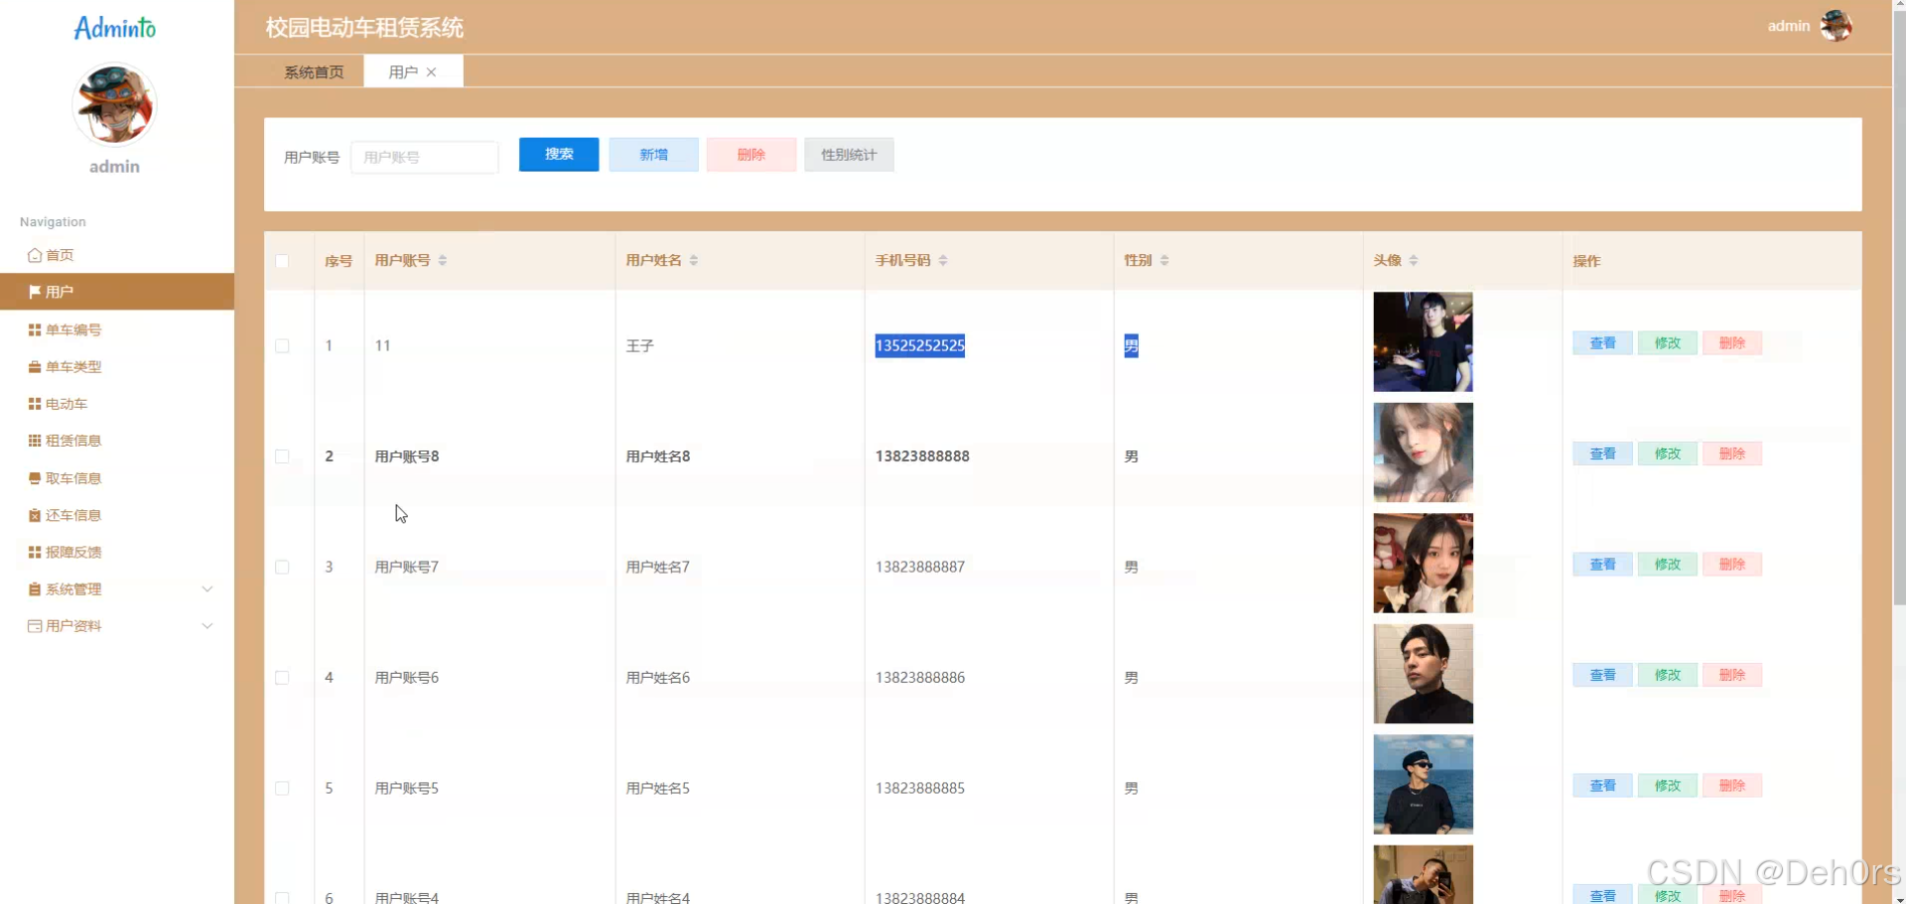The image size is (1906, 904).
Task: Click the avatar thumbnail for 用户姓名6
Action: [x=1423, y=674]
